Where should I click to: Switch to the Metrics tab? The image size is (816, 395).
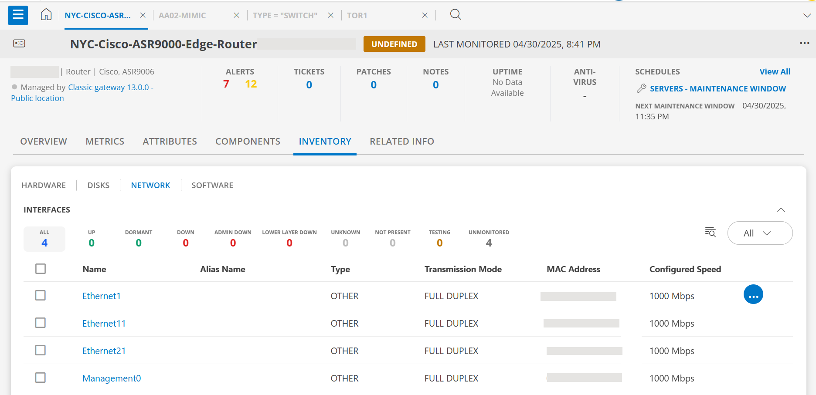pyautogui.click(x=105, y=142)
